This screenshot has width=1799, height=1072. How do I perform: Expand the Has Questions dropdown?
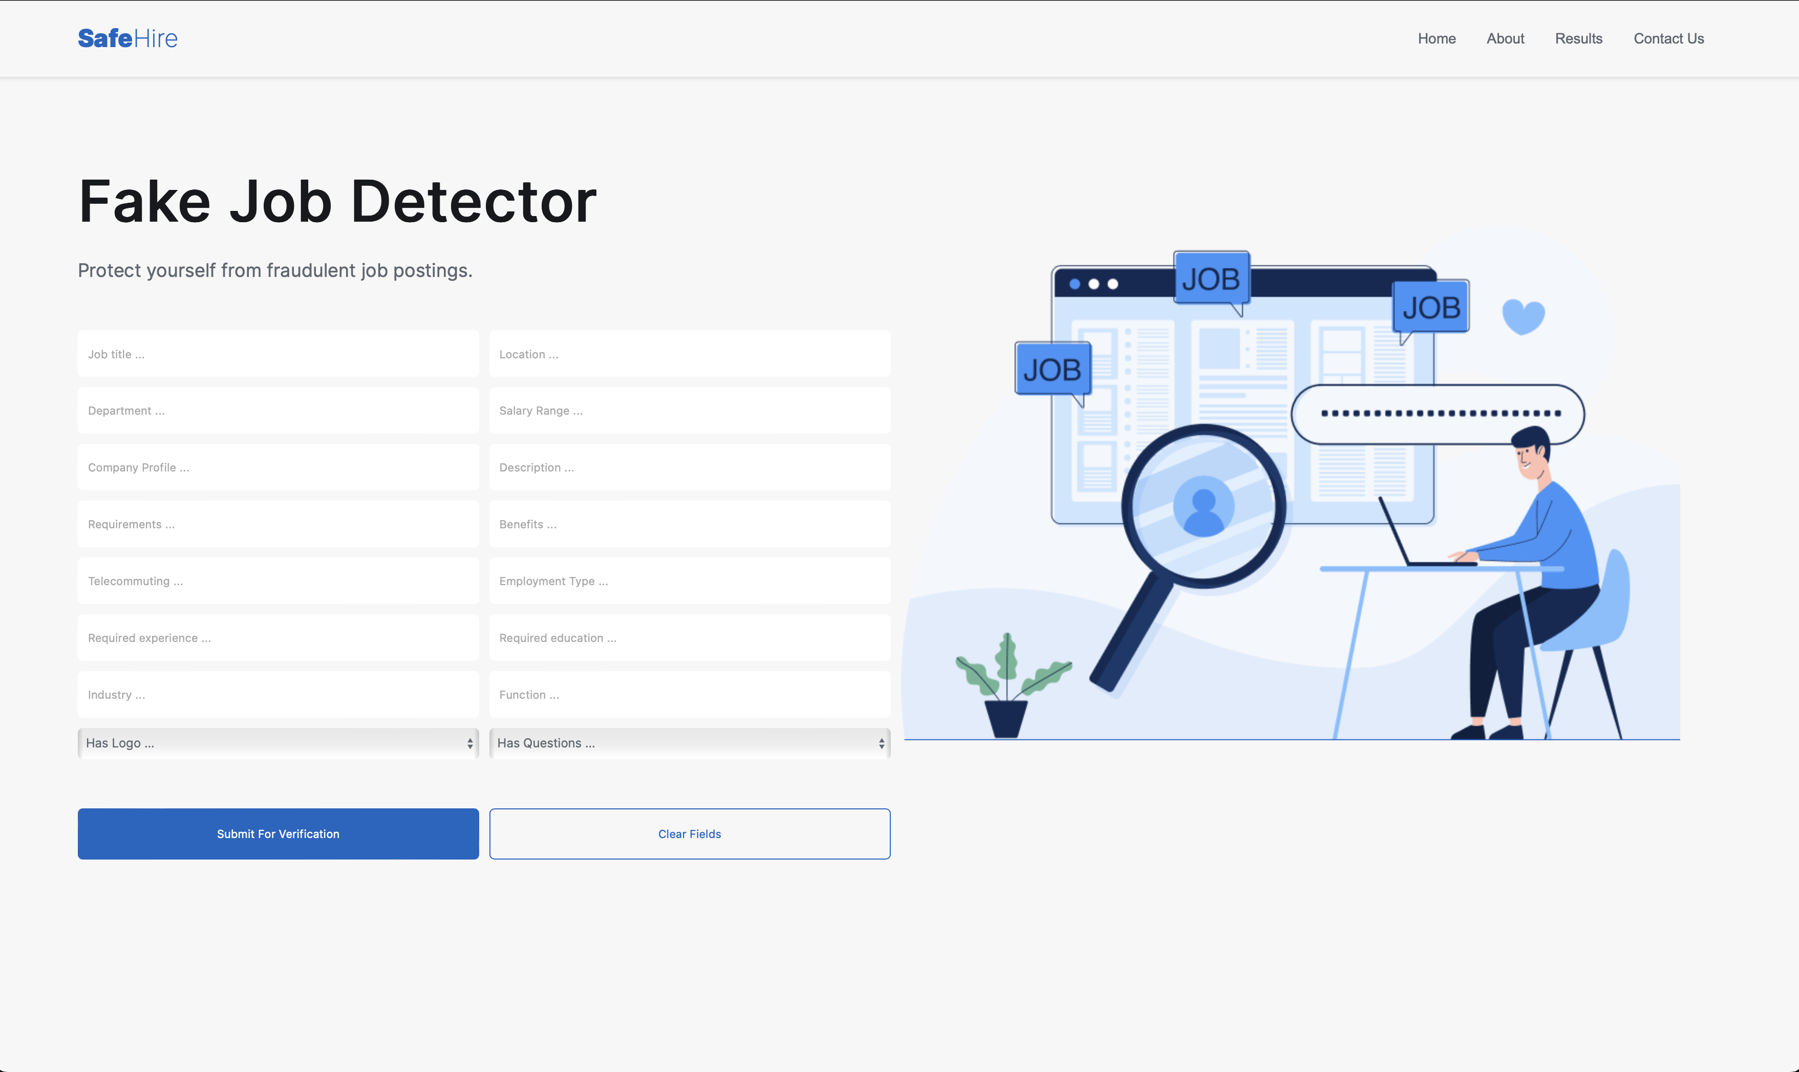689,743
